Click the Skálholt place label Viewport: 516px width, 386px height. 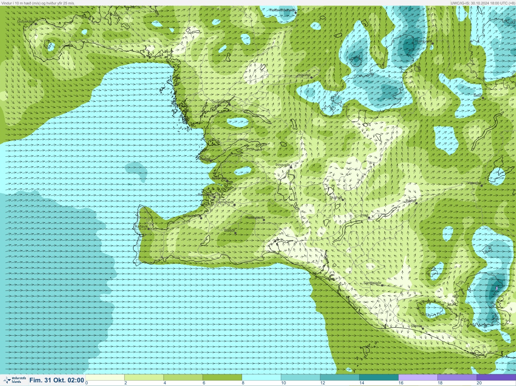tap(336, 197)
